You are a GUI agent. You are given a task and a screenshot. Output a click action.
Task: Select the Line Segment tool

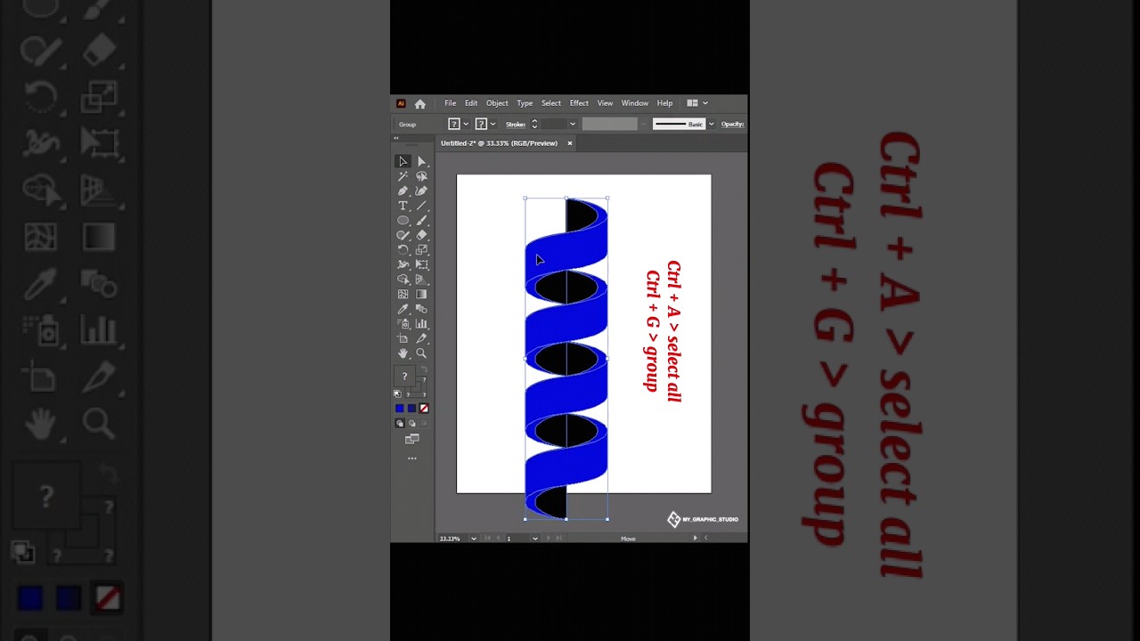(x=421, y=206)
